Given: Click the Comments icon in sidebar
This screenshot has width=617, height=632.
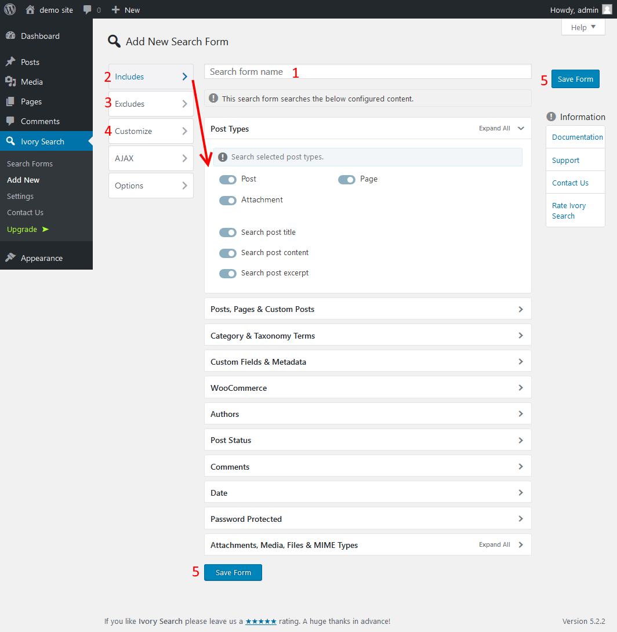Looking at the screenshot, I should click(10, 121).
